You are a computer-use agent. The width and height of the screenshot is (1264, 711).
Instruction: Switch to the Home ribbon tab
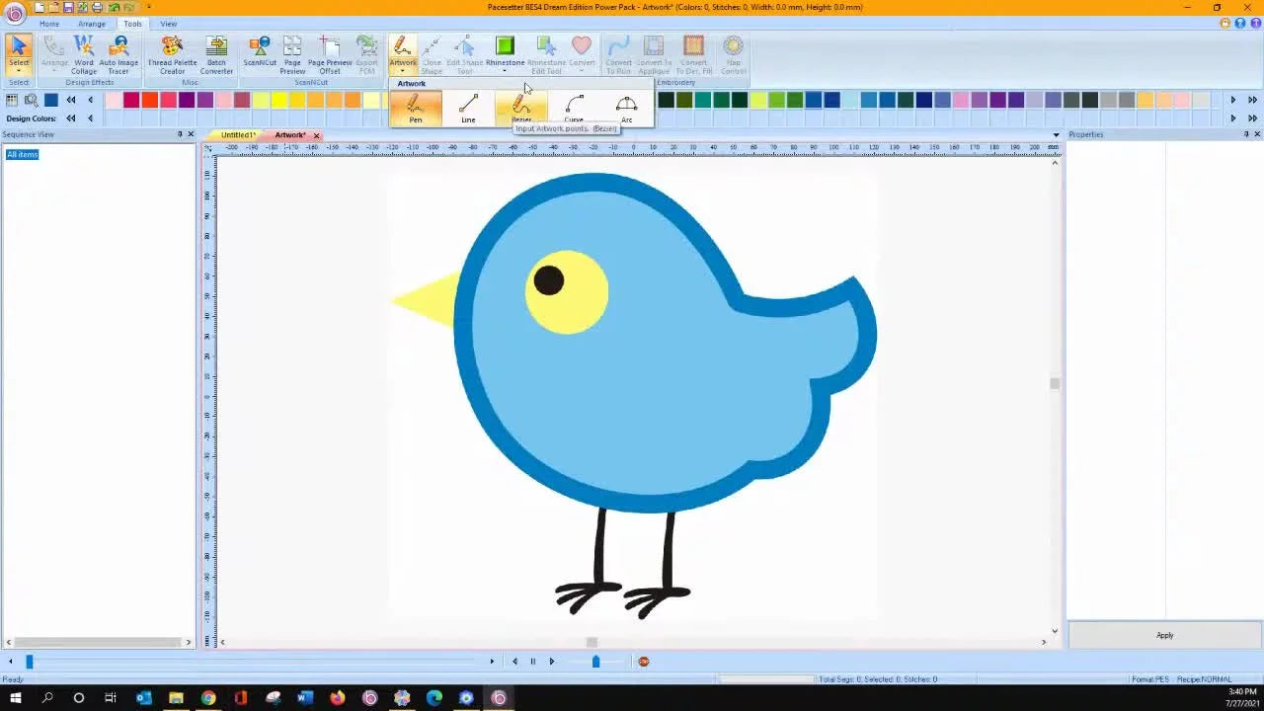point(49,24)
